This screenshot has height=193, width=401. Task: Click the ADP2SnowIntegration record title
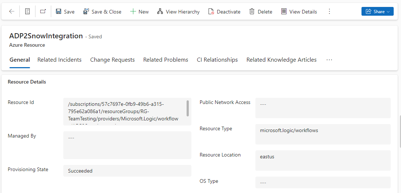46,36
